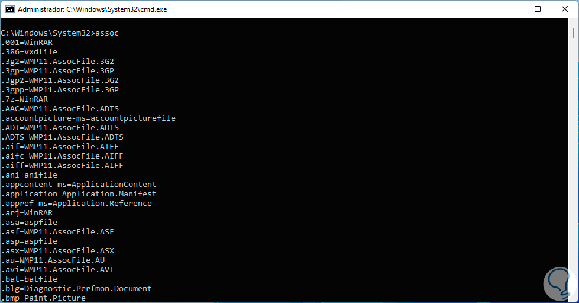This screenshot has width=579, height=303.
Task: Click the .ani=anifile output line
Action: 29,175
